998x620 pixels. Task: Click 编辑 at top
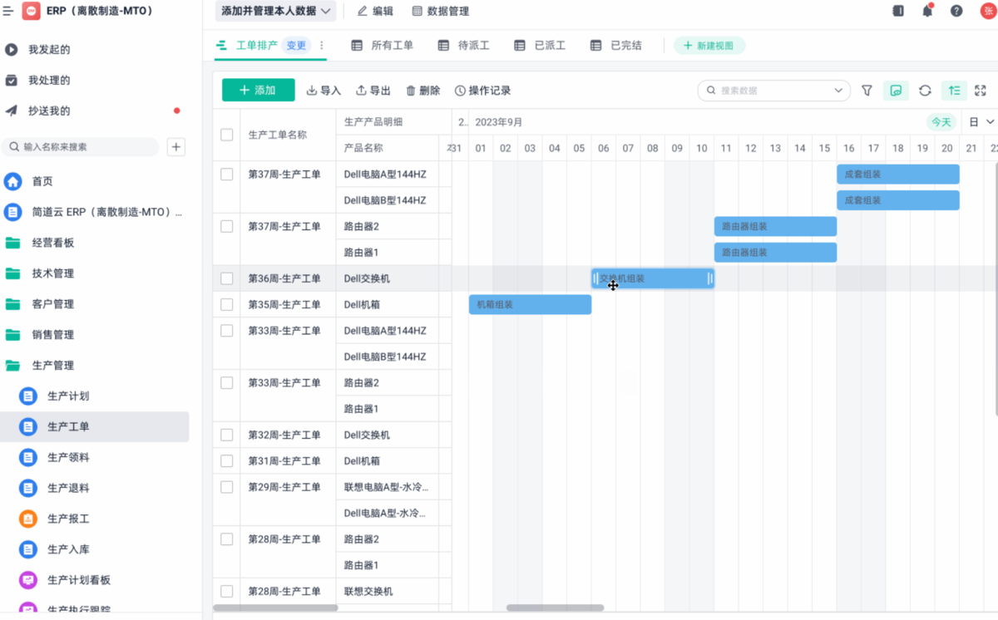(x=375, y=12)
